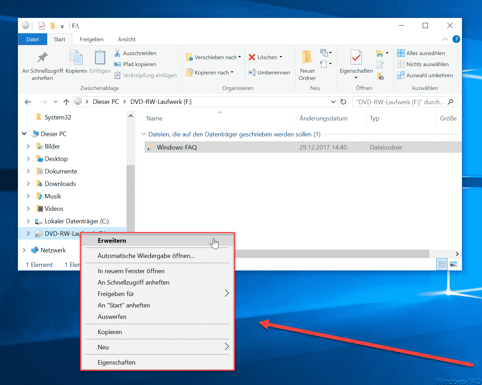Select the Windows-FAQ folder row
Image resolution: width=482 pixels, height=385 pixels.
pos(303,147)
